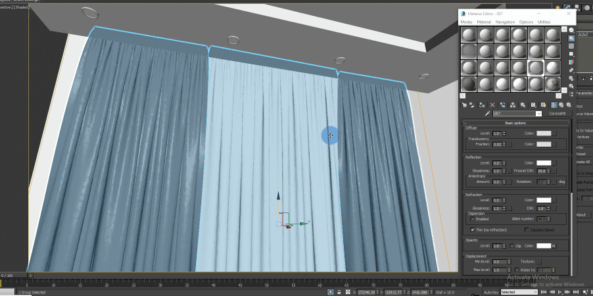Adjust Refraction IOR spinner

[x=549, y=208]
